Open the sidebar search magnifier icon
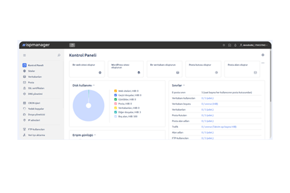The image size is (290, 193). point(59,55)
